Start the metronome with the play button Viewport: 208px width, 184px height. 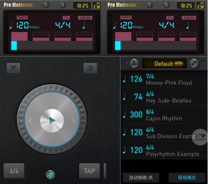[x=52, y=120]
